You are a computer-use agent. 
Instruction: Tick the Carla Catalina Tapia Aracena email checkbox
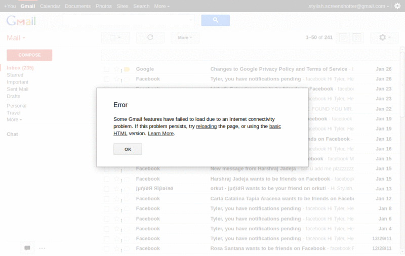click(106, 199)
